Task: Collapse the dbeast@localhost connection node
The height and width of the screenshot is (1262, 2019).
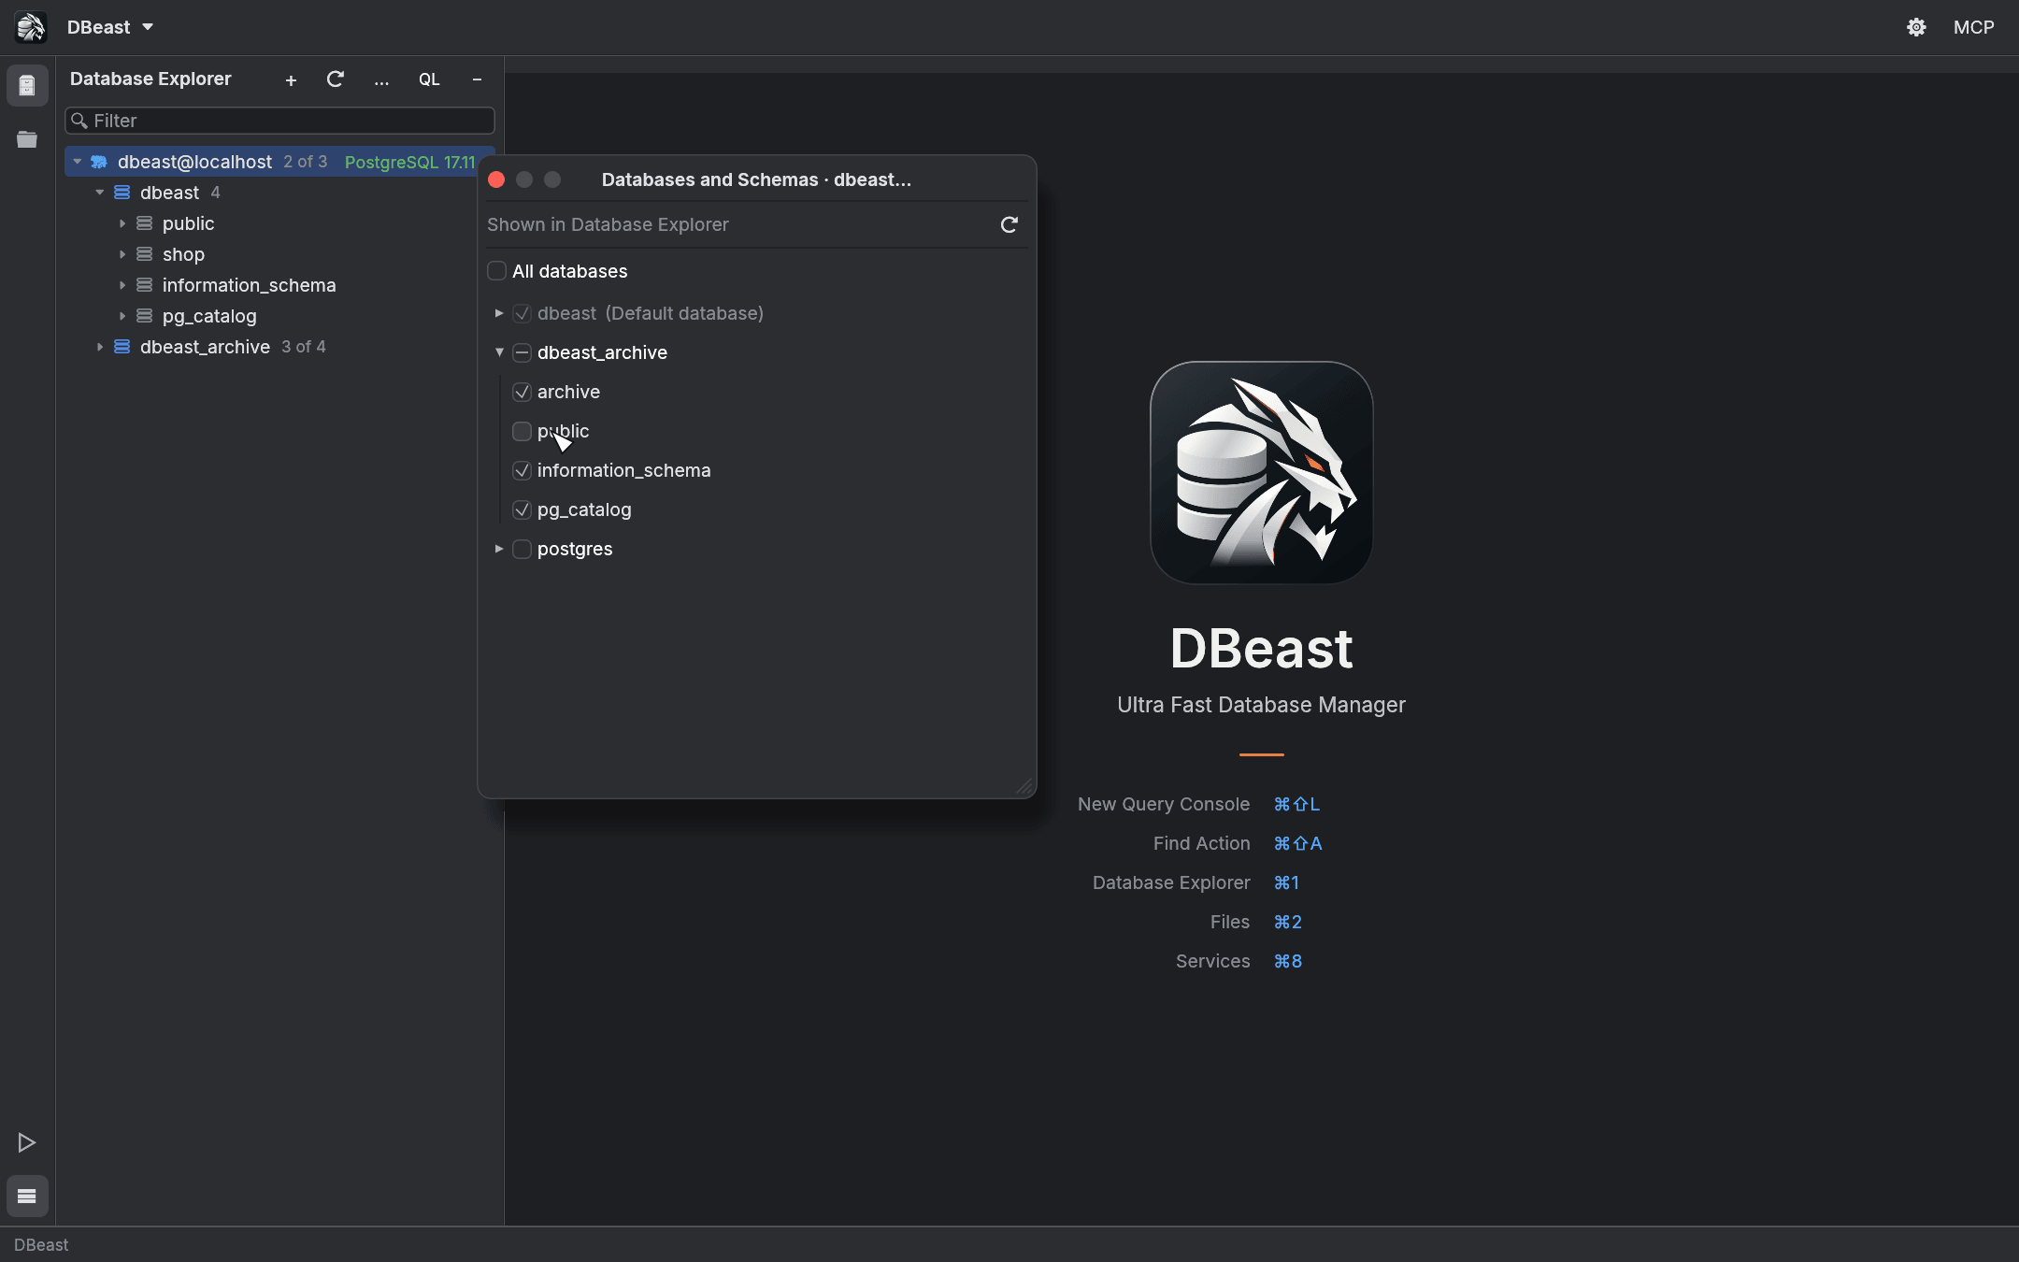Action: click(x=78, y=162)
